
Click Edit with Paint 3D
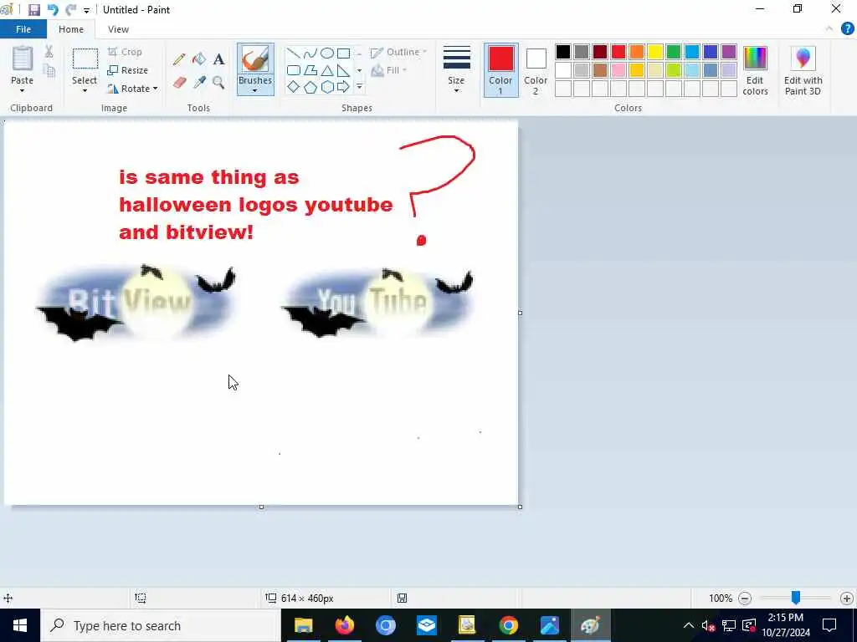803,70
